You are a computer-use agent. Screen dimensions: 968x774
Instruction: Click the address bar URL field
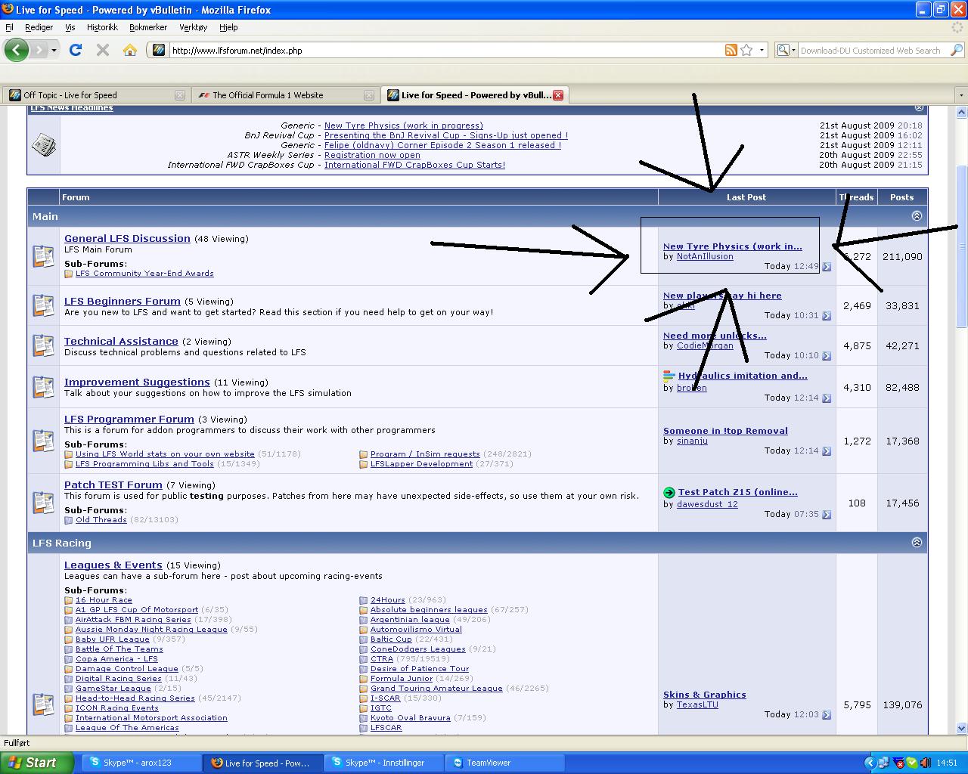click(446, 51)
